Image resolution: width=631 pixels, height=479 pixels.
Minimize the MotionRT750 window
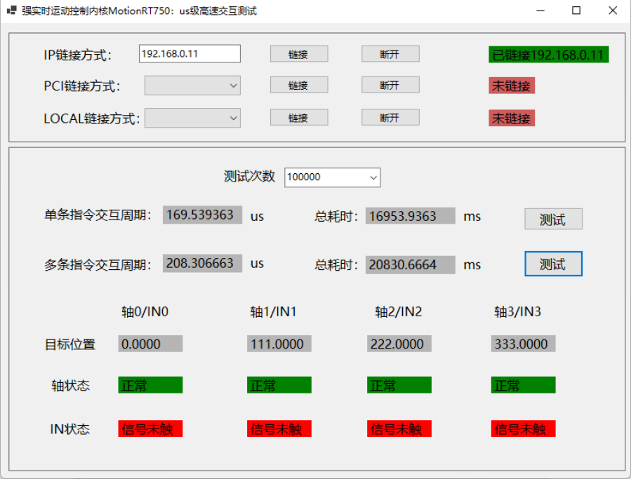click(x=540, y=11)
